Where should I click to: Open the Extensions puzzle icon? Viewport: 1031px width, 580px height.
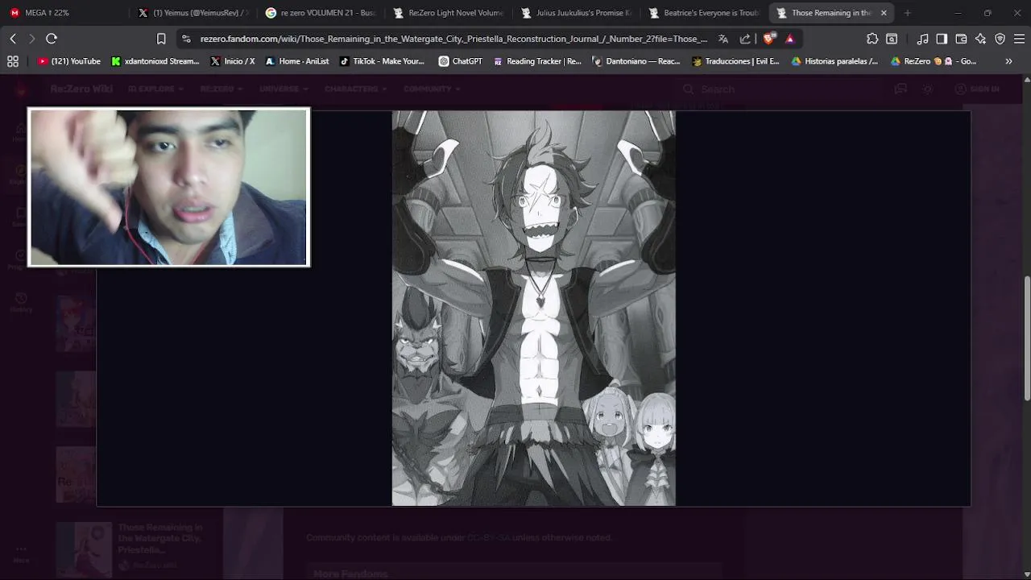coord(872,39)
